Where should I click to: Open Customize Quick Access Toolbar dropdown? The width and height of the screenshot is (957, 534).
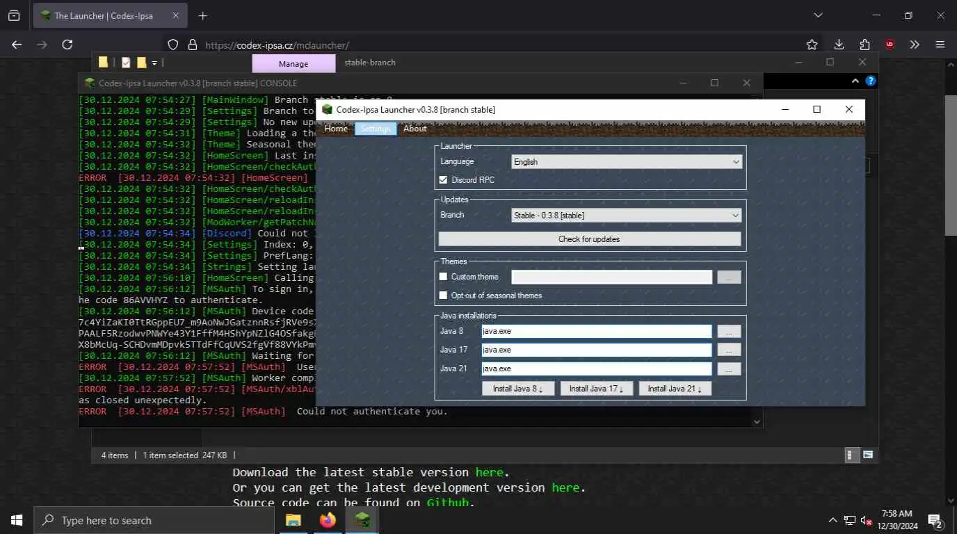[154, 63]
